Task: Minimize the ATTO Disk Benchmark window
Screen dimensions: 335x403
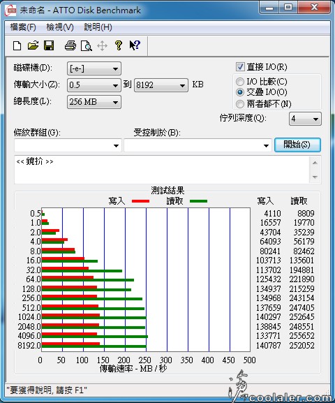Action: pyautogui.click(x=269, y=8)
